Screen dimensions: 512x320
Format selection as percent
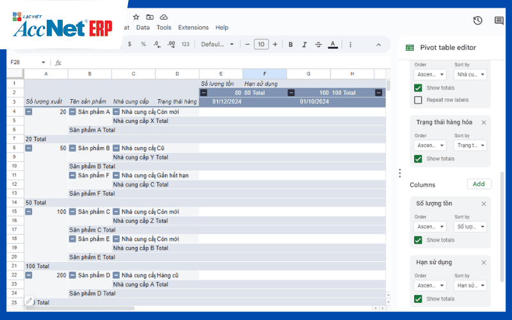pyautogui.click(x=143, y=44)
